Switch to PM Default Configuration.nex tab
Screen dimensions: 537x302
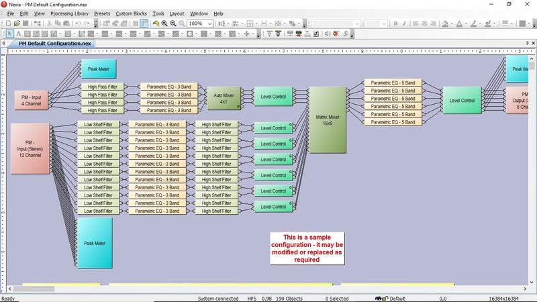54,44
